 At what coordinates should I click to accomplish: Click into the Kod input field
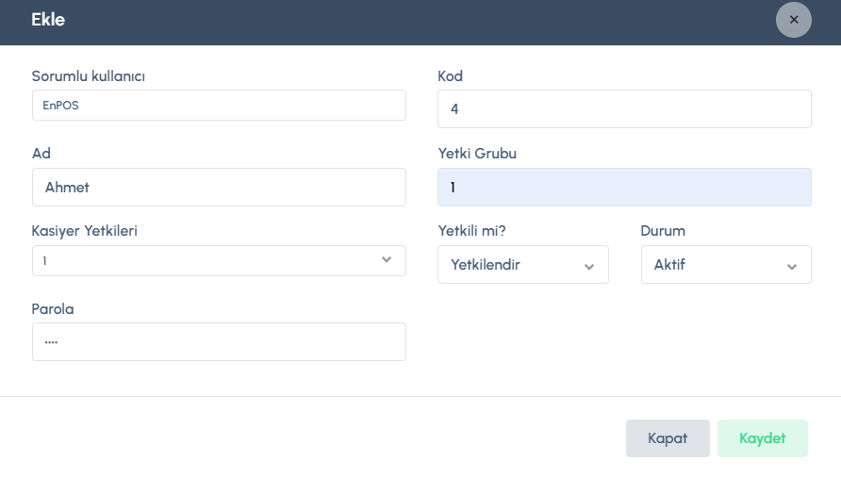click(x=624, y=109)
